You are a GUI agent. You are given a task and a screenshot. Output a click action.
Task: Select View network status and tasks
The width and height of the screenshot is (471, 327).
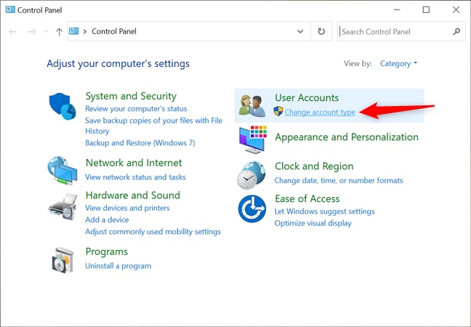[x=135, y=177]
